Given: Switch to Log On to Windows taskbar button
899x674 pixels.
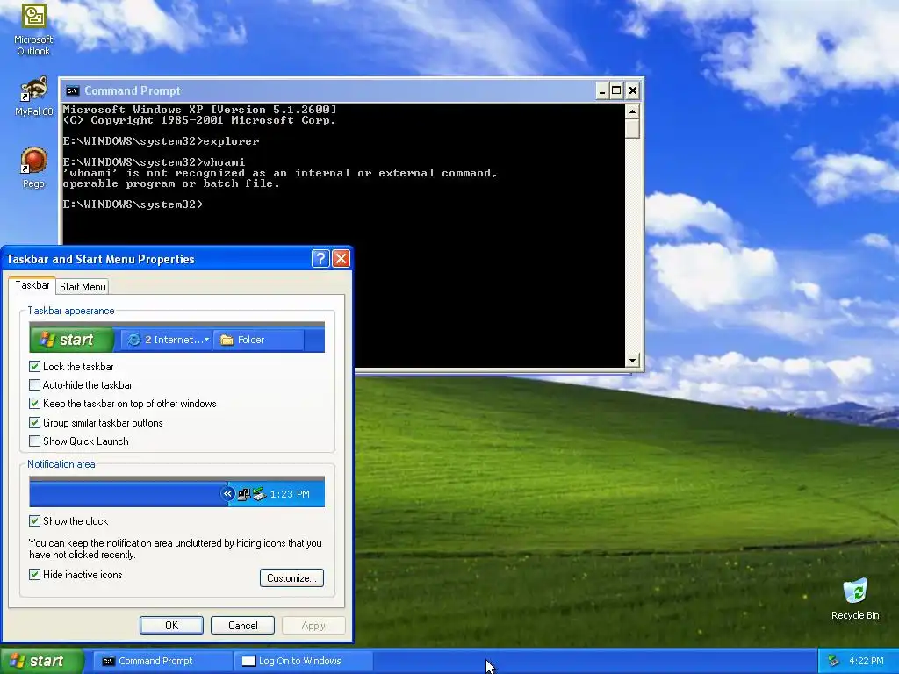Looking at the screenshot, I should click(303, 661).
